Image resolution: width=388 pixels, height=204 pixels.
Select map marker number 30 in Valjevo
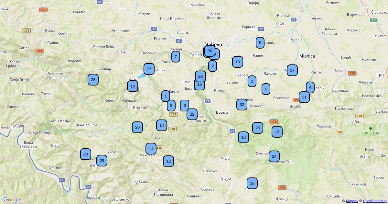pos(210,51)
